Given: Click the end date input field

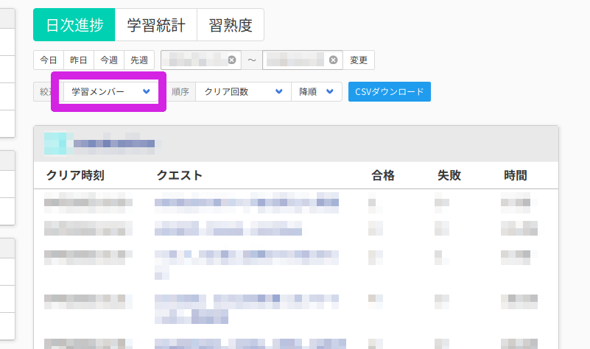Looking at the screenshot, I should (x=303, y=60).
